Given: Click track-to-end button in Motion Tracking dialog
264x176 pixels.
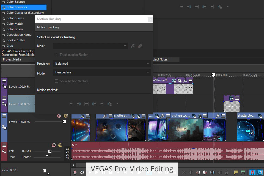Looking at the screenshot, I should (102, 104).
